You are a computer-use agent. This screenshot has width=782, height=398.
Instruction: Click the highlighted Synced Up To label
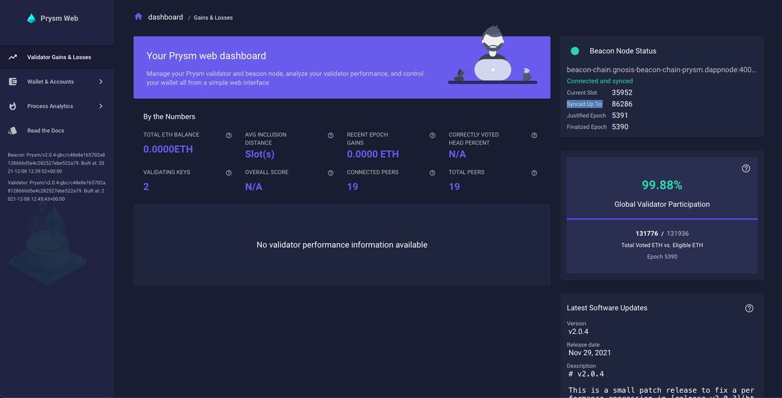[x=585, y=104]
